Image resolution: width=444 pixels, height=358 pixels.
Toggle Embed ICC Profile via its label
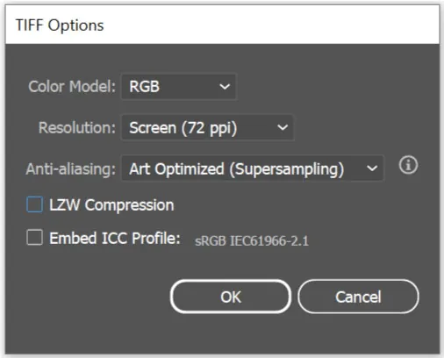115,238
